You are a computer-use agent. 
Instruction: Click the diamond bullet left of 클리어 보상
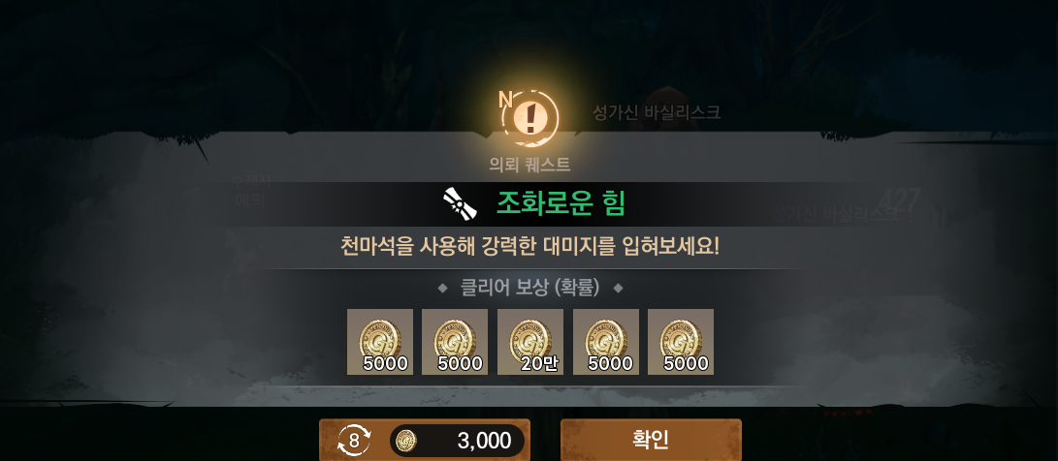coord(442,289)
